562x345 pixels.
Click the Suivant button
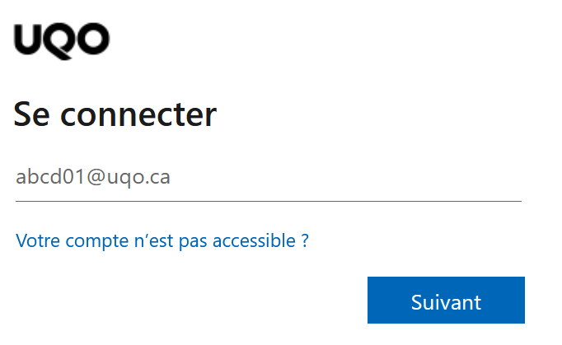click(446, 301)
